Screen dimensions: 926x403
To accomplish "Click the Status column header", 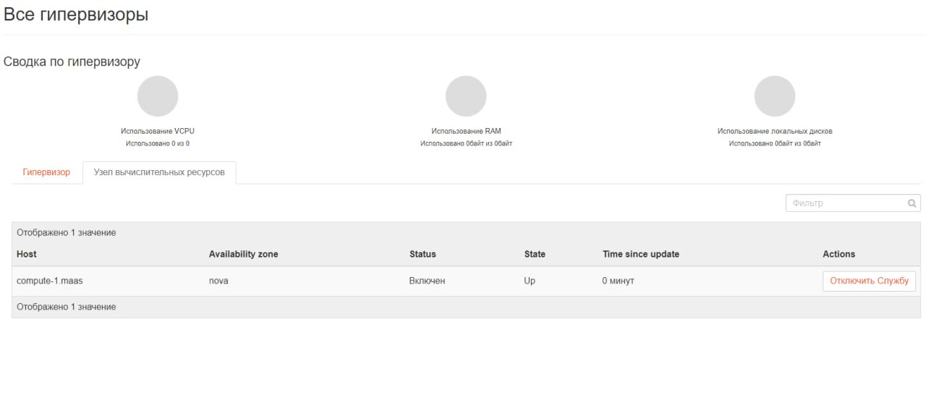I will pos(422,254).
